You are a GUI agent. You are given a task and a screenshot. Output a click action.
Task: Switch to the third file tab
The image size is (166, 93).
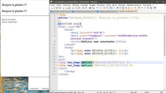point(107,12)
